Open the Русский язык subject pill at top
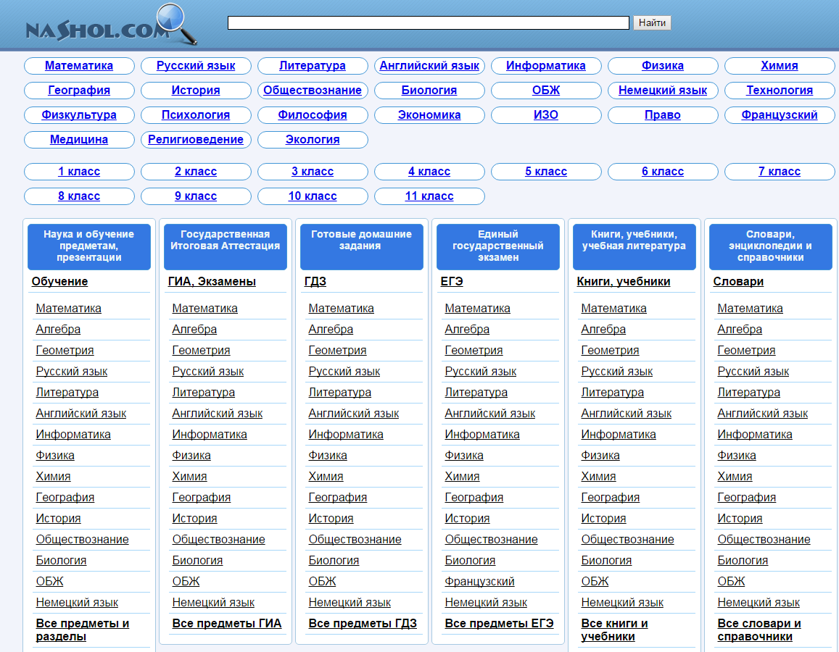Viewport: 839px width, 652px height. (196, 66)
